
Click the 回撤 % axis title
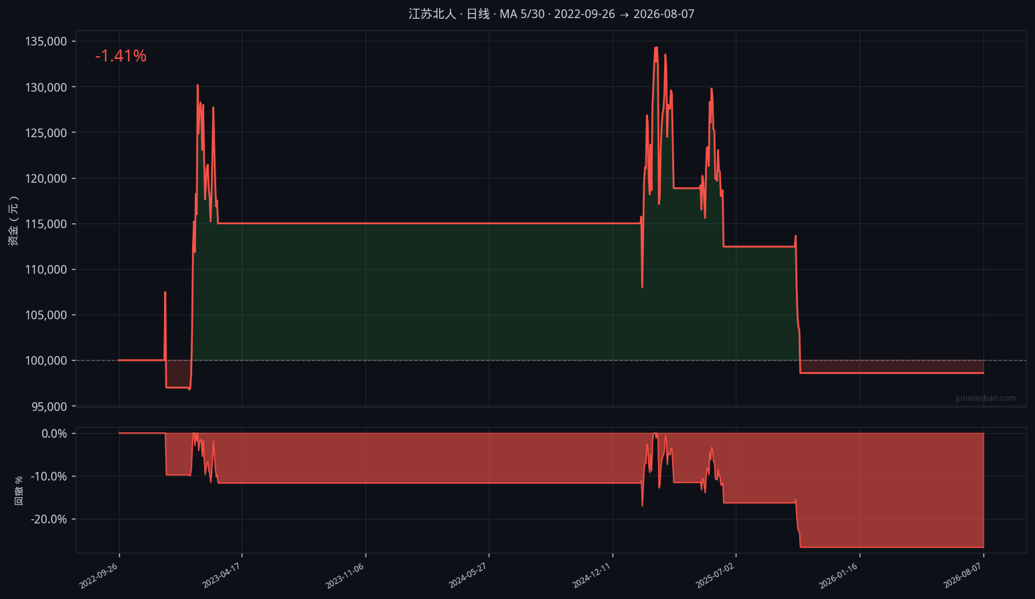click(19, 491)
